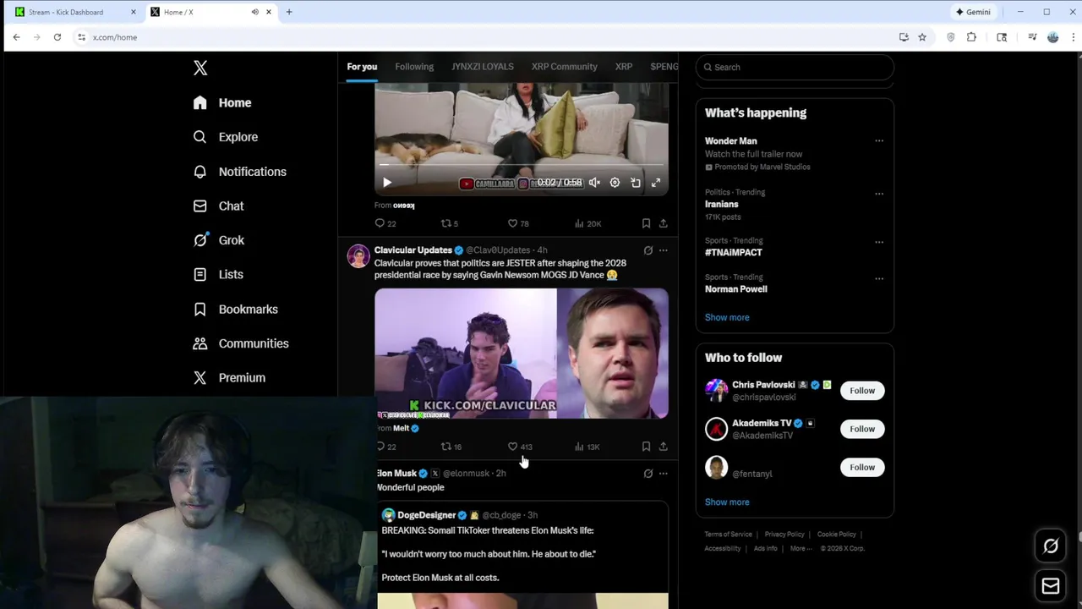
Task: Open video settings gear icon
Action: point(615,183)
